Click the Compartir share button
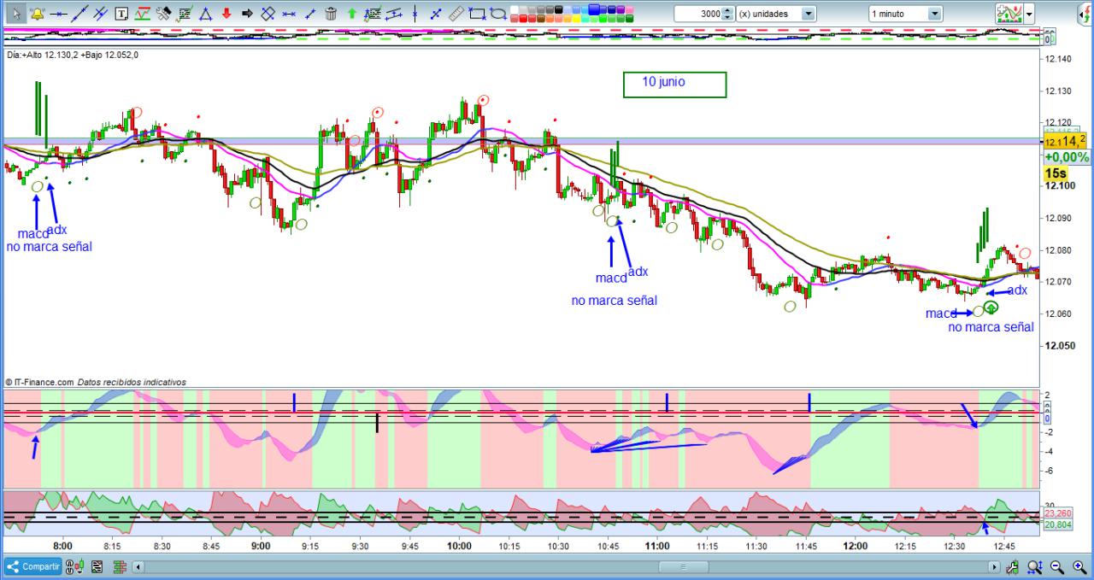This screenshot has height=580, width=1094. tap(33, 566)
